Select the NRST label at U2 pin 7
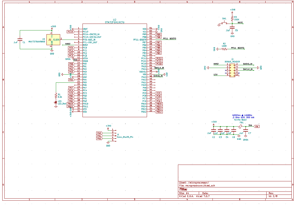Screen dimensions: 294x210 pyautogui.click(x=68, y=44)
